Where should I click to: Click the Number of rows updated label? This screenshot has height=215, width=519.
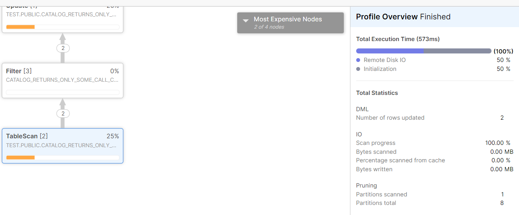pyautogui.click(x=390, y=118)
